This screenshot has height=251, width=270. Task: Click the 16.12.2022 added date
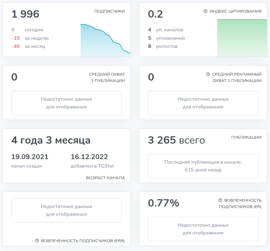[x=89, y=157]
